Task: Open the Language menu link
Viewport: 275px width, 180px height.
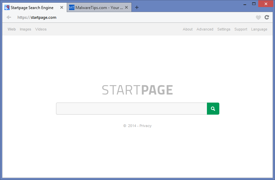Action: (259, 29)
